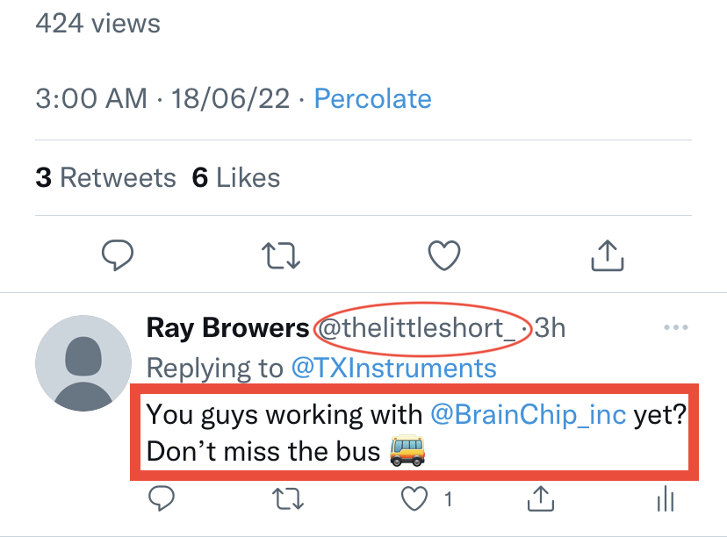Retweet Ray Browers' reply
This screenshot has height=537, width=727.
[x=286, y=500]
